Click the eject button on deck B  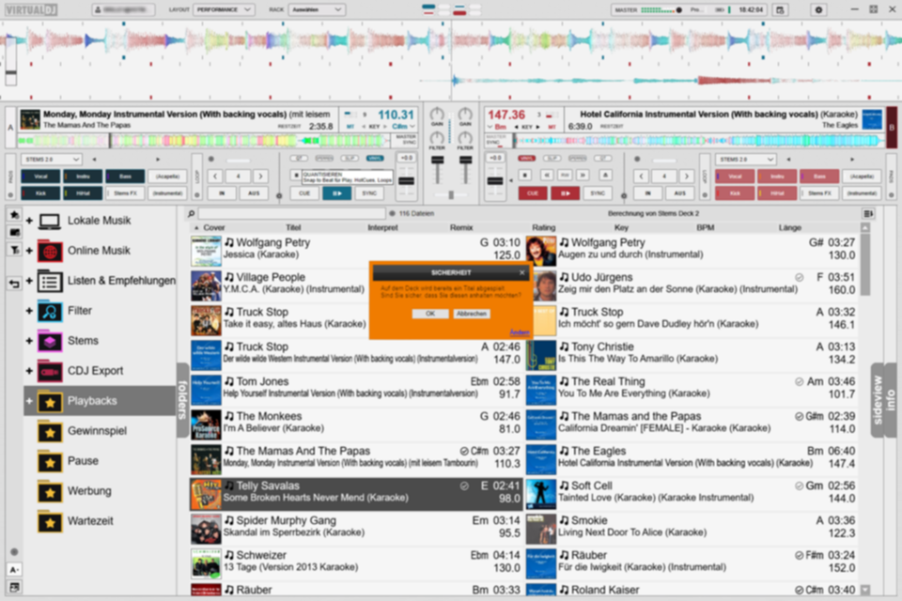[x=604, y=175]
